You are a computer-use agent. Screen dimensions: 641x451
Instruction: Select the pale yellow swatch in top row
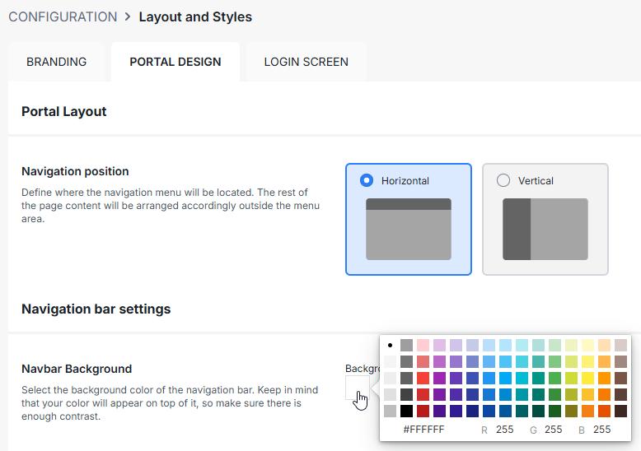587,345
